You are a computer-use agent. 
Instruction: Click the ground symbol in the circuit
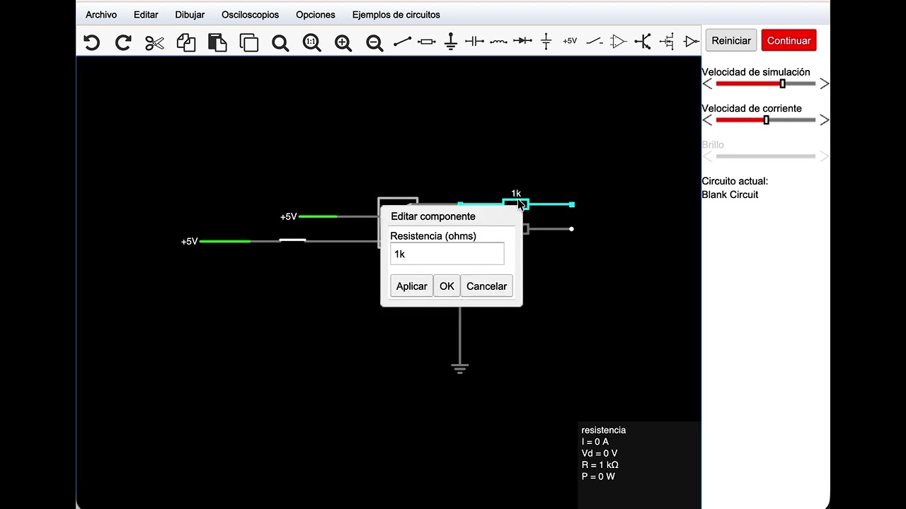459,368
